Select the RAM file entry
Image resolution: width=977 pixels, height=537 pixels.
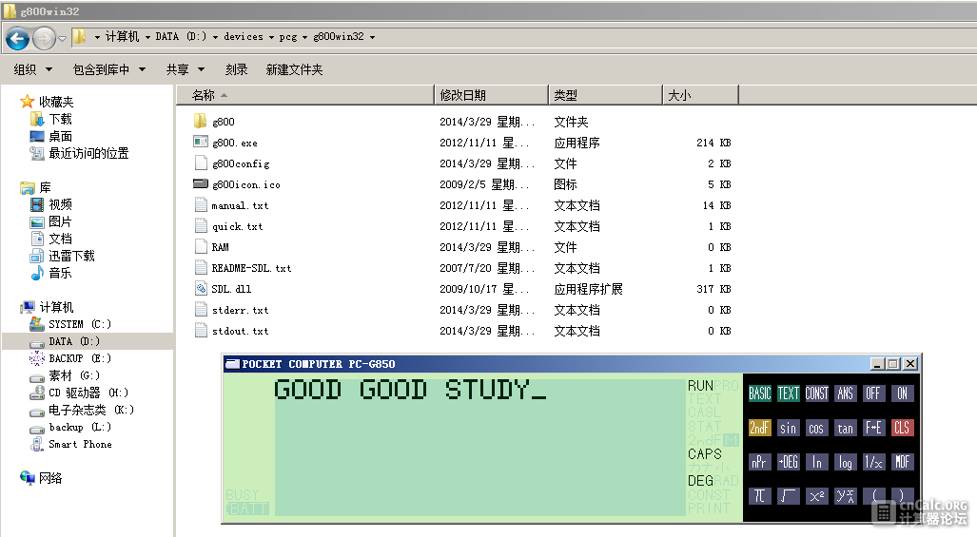coord(220,247)
